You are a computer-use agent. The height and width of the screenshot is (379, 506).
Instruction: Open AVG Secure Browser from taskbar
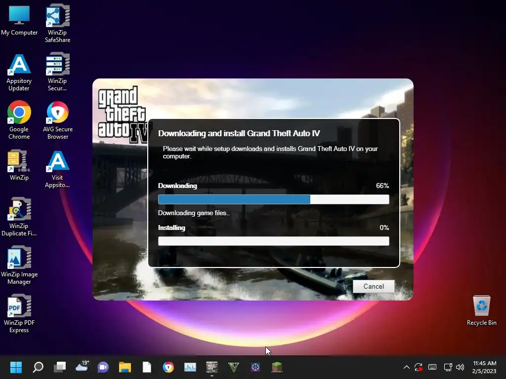coord(169,367)
